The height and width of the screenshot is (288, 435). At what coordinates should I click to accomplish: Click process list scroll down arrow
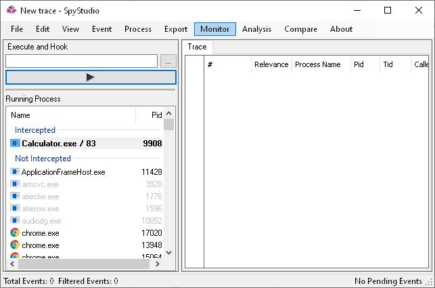pos(168,252)
